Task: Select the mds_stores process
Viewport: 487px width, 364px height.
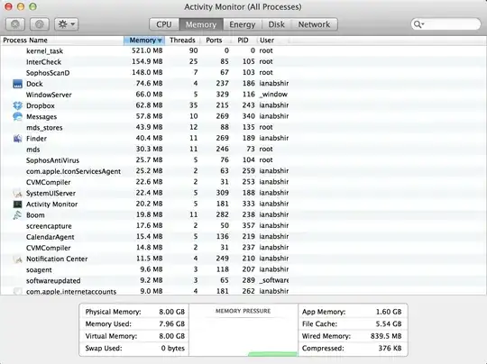Action: (x=243, y=127)
